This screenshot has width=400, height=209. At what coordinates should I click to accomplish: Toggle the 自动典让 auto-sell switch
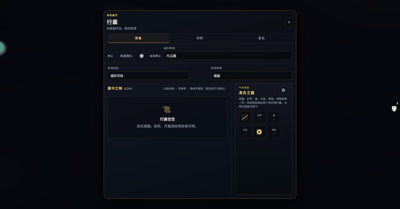tap(143, 56)
